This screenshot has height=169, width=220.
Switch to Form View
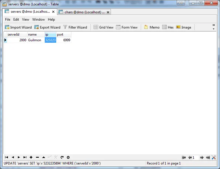tap(127, 27)
